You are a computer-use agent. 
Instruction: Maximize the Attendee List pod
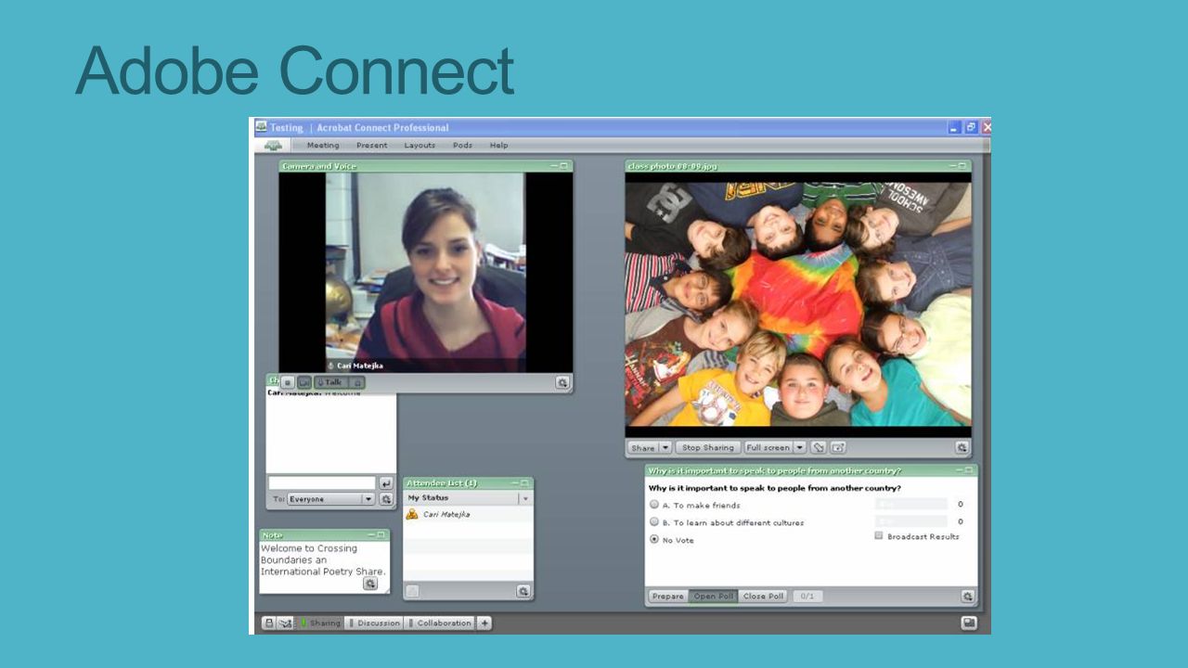524,483
